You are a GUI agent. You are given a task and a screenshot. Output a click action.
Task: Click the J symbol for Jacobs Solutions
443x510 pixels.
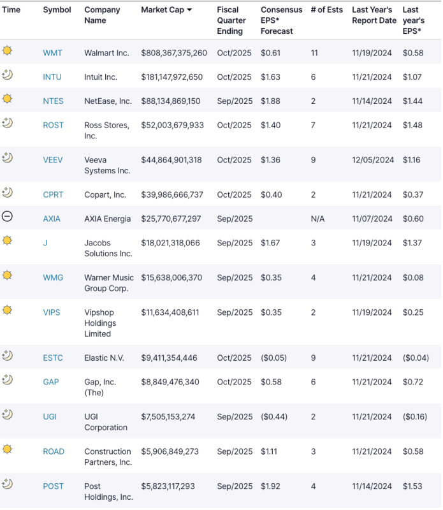45,243
